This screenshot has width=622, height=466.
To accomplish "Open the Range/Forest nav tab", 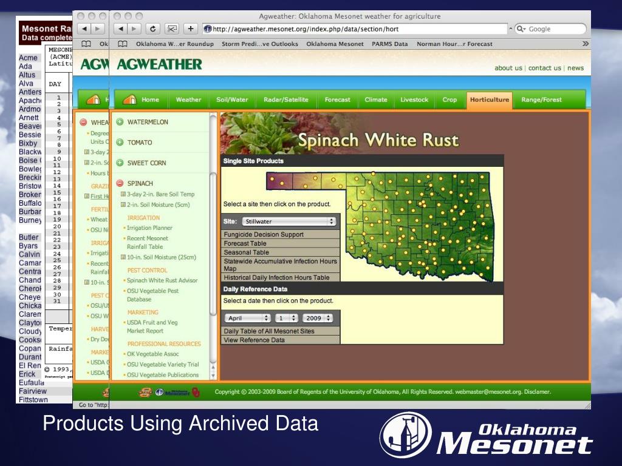I will [541, 100].
